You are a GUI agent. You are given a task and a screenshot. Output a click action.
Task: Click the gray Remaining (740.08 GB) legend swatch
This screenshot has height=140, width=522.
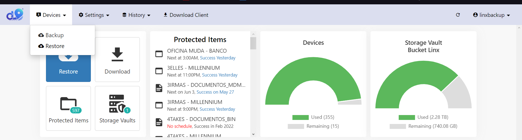pyautogui.click(x=398, y=126)
